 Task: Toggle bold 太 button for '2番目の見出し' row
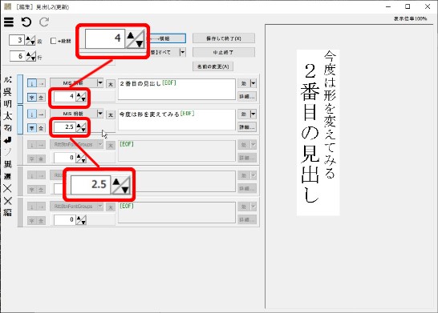pyautogui.click(x=111, y=83)
